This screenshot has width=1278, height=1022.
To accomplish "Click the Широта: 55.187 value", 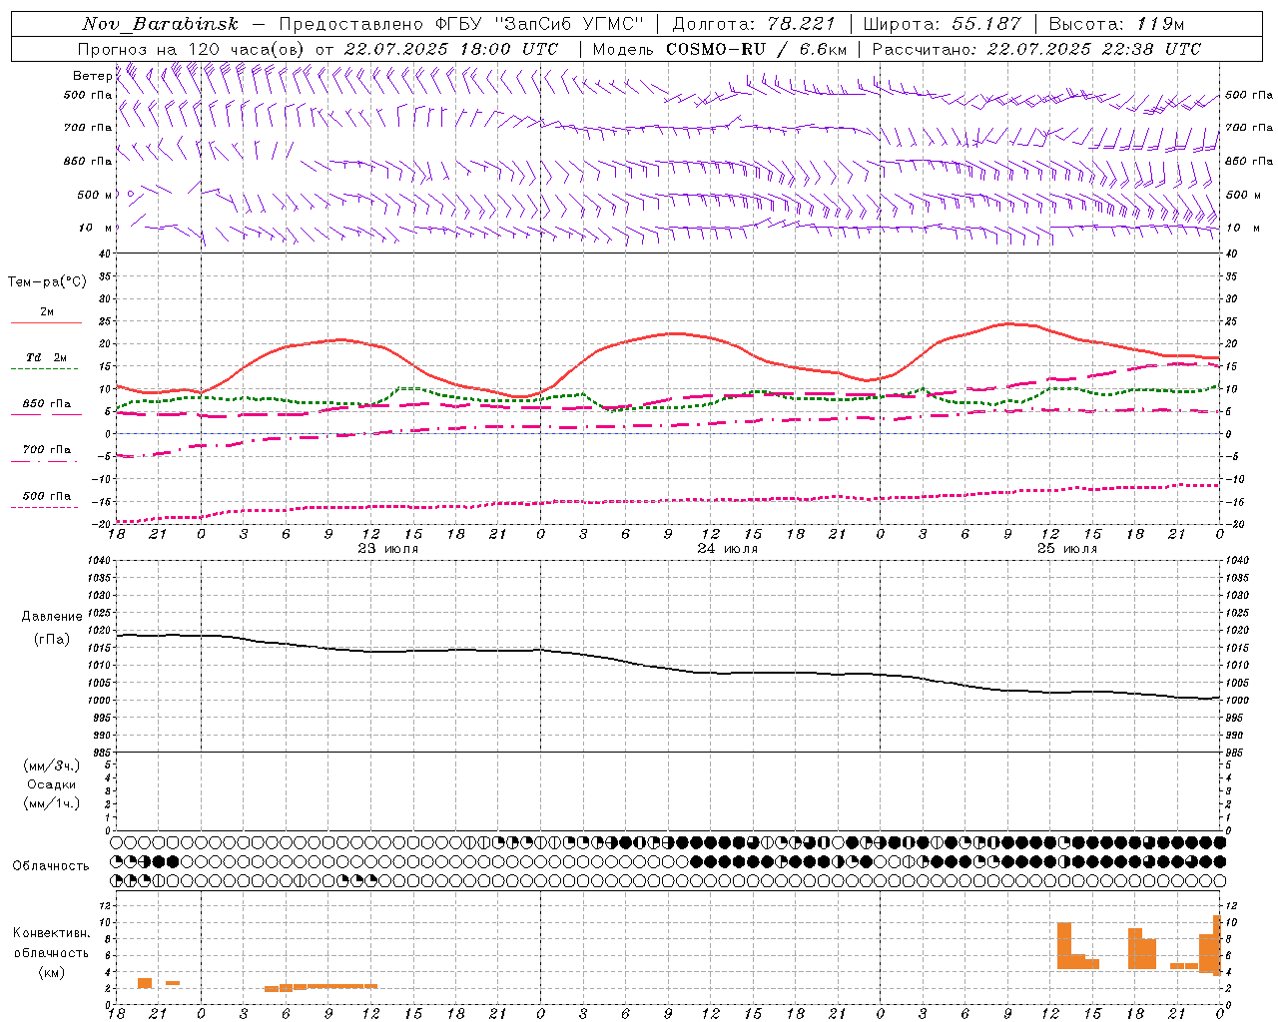I will coord(943,24).
